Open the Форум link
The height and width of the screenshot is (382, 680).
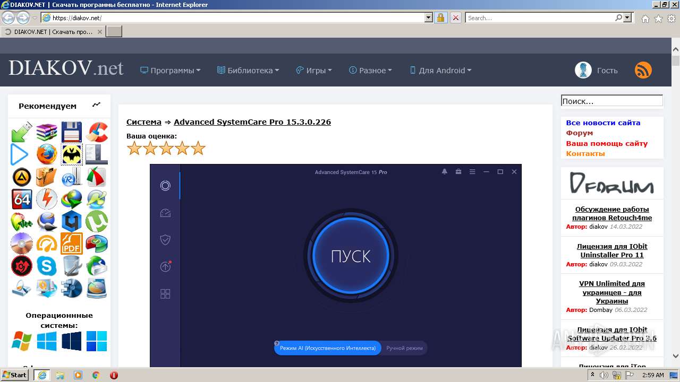click(x=579, y=133)
